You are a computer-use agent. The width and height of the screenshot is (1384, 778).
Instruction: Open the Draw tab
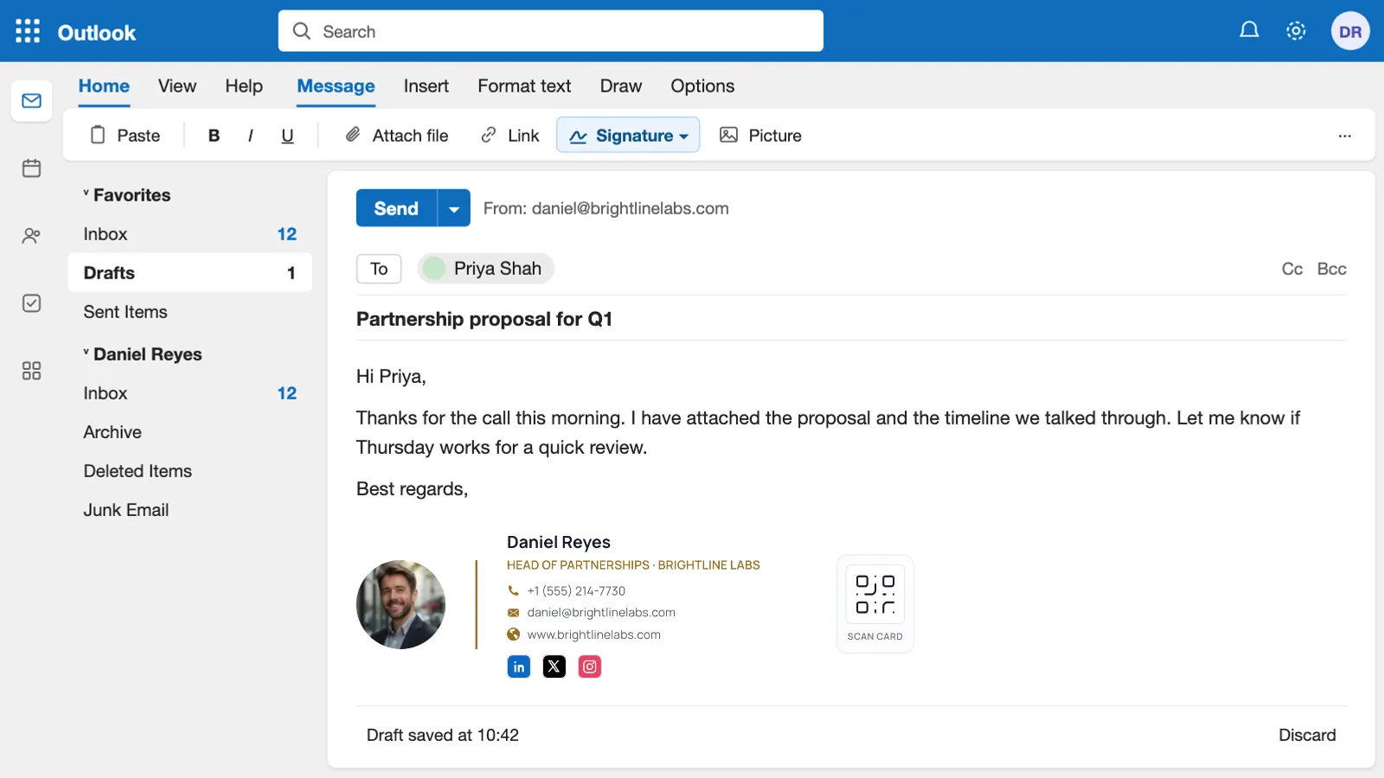[x=621, y=86]
